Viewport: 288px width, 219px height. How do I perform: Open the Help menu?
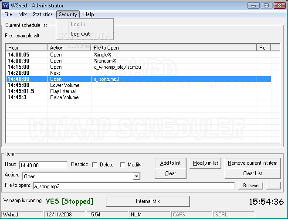(x=88, y=14)
